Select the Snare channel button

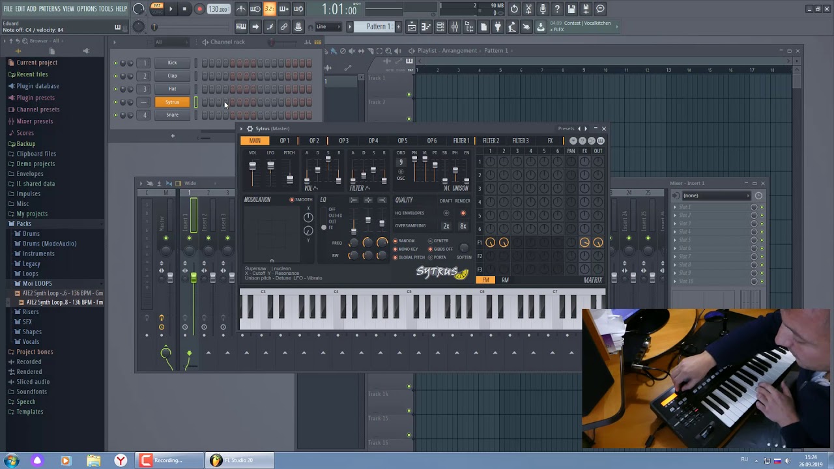click(x=172, y=115)
